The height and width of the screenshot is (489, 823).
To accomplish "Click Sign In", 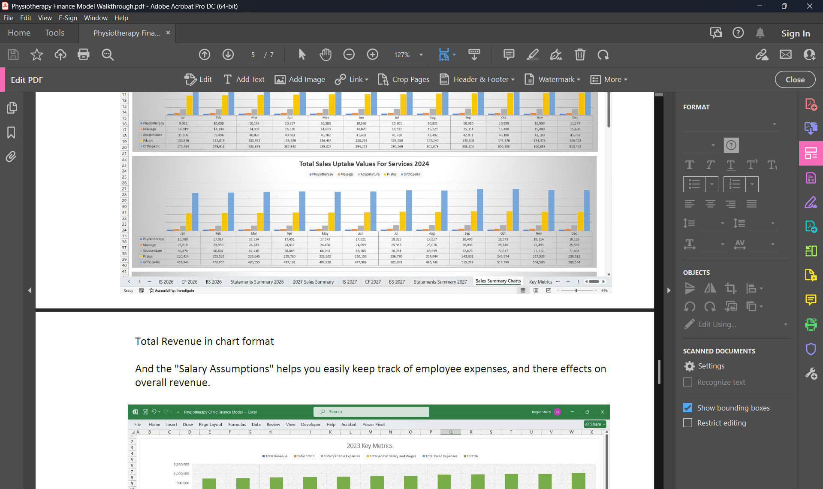I will coord(796,33).
